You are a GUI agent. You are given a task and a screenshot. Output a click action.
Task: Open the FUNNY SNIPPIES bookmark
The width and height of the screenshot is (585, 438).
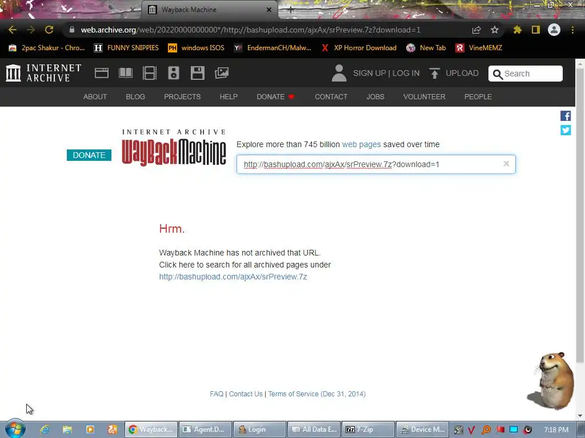click(126, 48)
